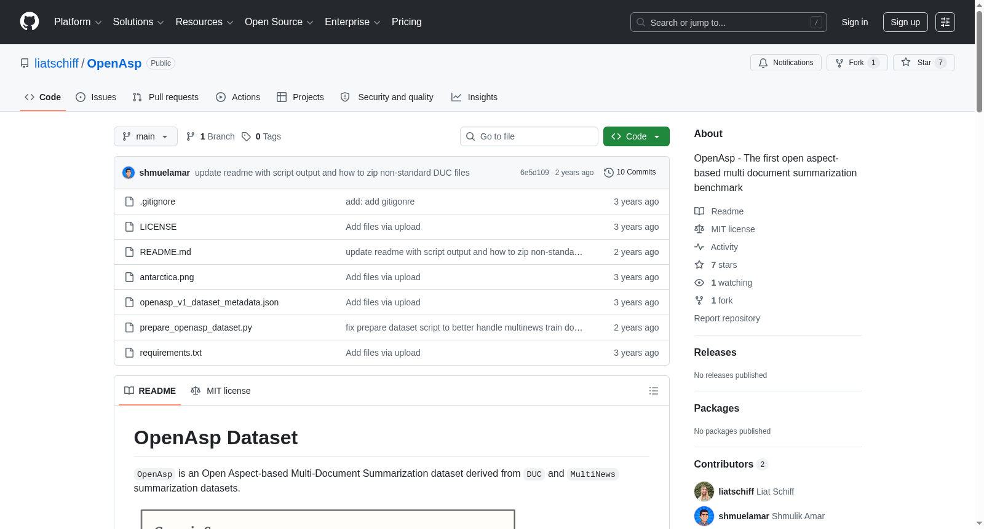Open the .gitignore file
Viewport: 984px width, 529px height.
point(157,202)
